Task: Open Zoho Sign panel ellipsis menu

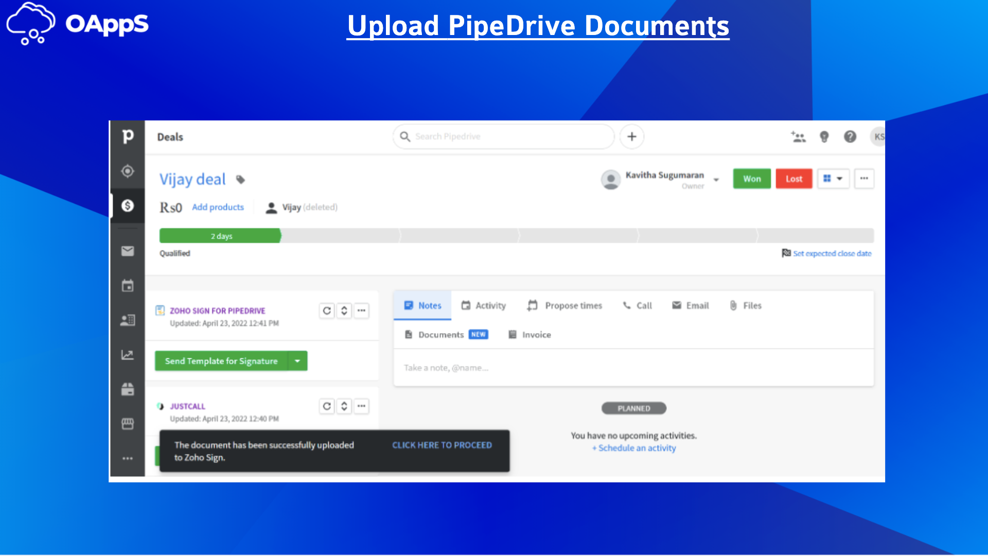Action: 362,310
